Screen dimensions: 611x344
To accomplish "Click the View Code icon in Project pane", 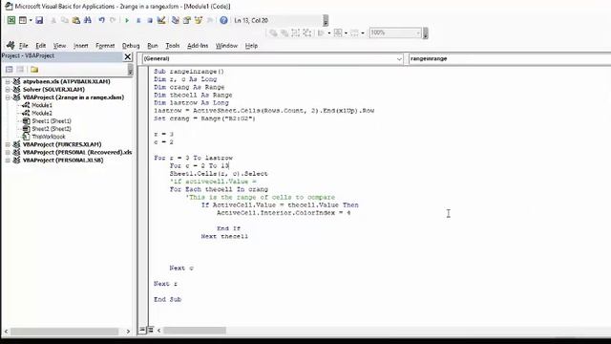I will 9,70.
